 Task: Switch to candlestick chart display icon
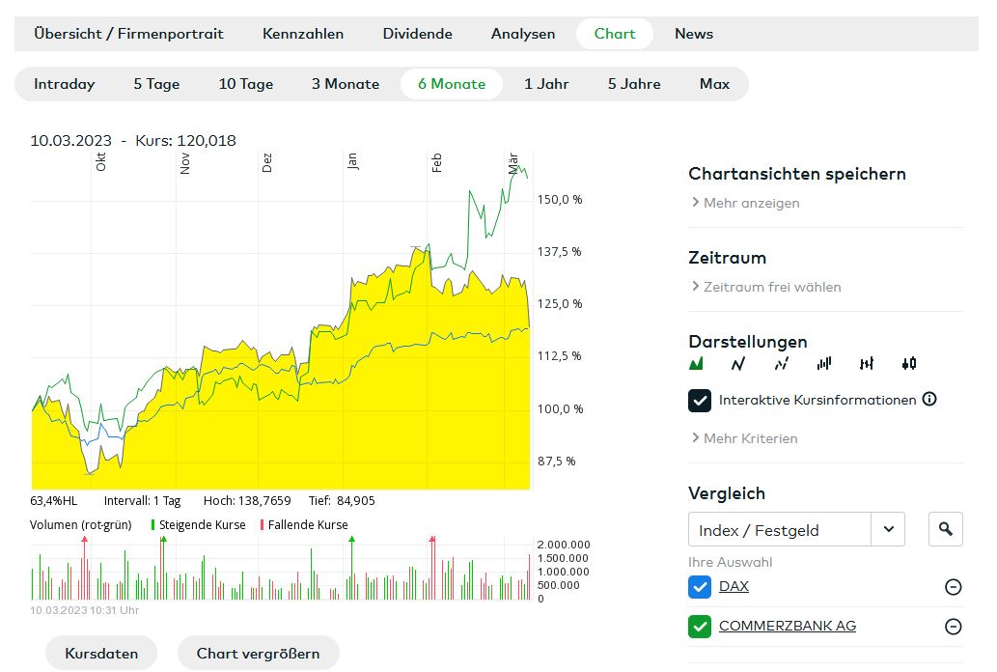click(908, 364)
